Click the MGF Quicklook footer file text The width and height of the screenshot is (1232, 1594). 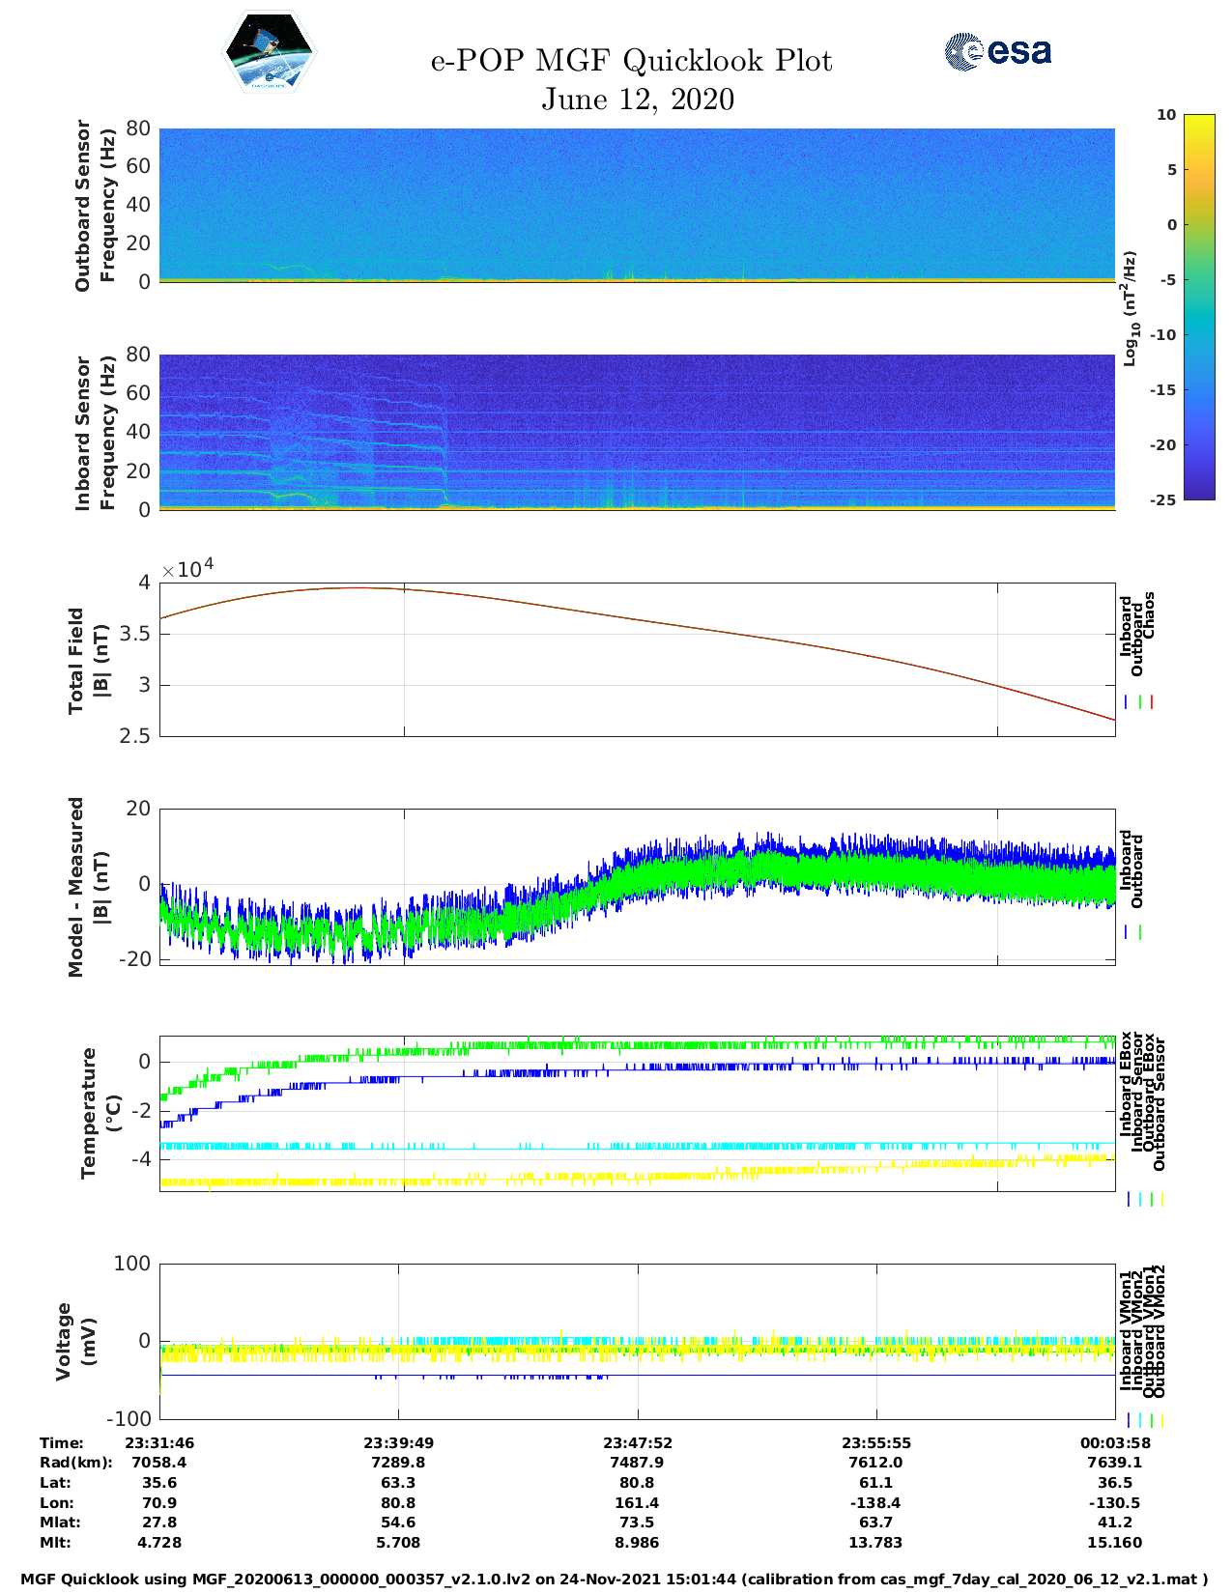615,1579
